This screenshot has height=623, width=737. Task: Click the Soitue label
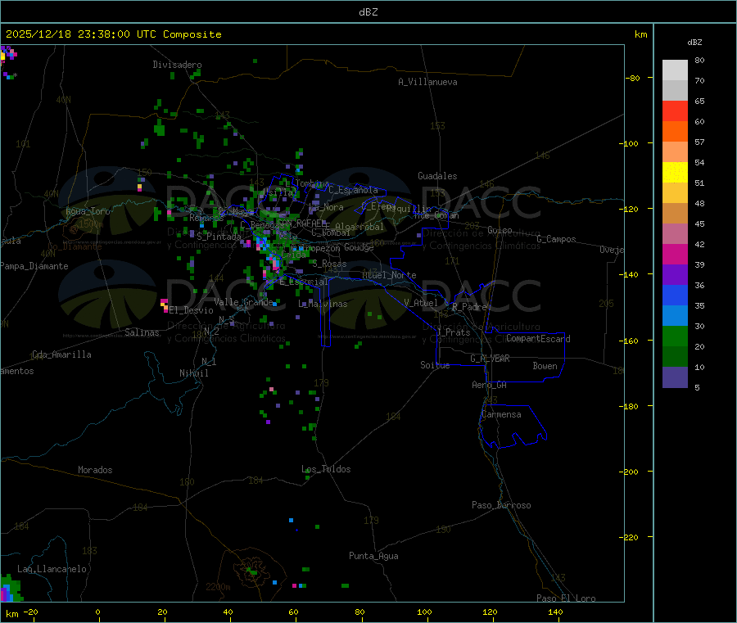(x=436, y=365)
